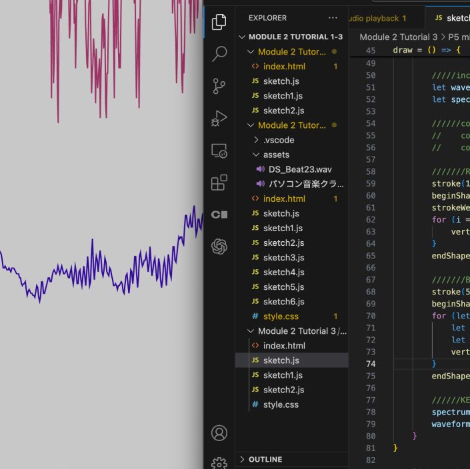Open index.html in Module 2 Tutorial 3
Screen dimensions: 470x469
tap(291, 346)
